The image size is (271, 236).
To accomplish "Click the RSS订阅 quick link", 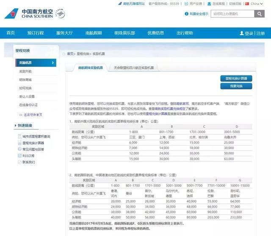I will point(28,155).
